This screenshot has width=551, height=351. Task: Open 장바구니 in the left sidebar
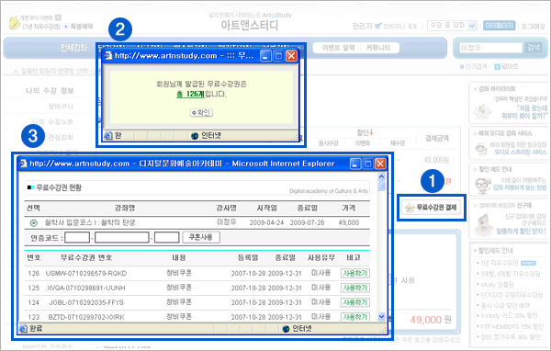click(x=61, y=107)
